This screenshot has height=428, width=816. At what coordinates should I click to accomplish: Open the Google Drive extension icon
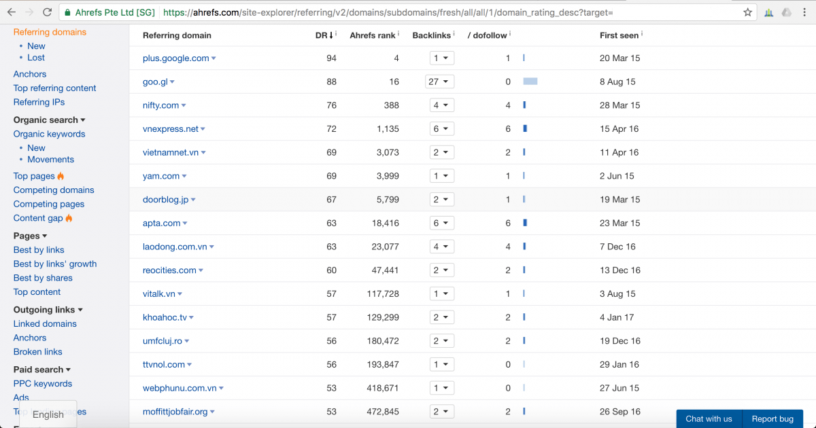coord(787,12)
